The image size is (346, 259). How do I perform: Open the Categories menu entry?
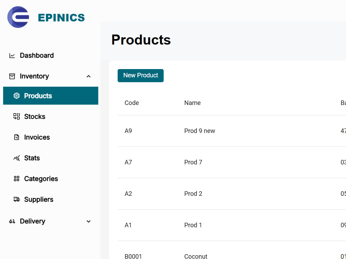[x=51, y=179]
